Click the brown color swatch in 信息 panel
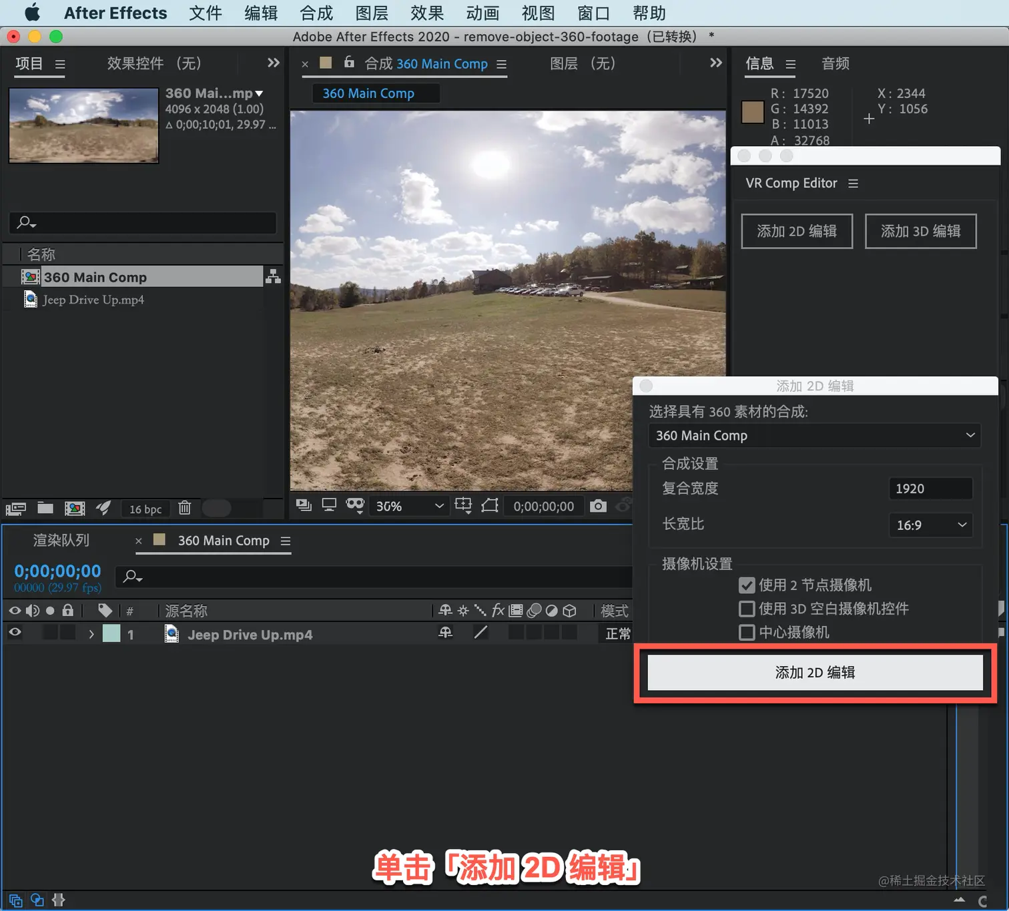 (753, 112)
